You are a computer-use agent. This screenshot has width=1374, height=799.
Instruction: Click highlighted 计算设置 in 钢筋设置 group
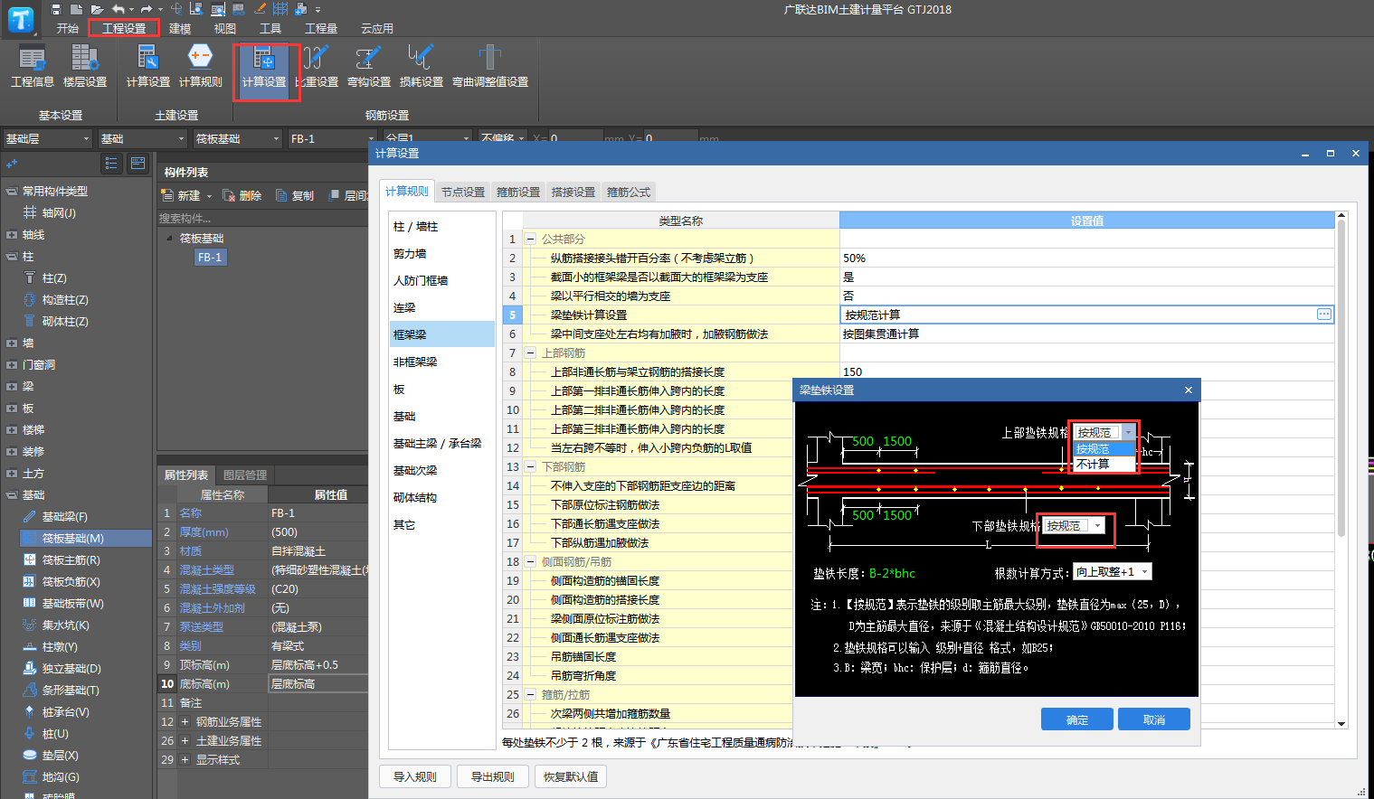click(264, 70)
